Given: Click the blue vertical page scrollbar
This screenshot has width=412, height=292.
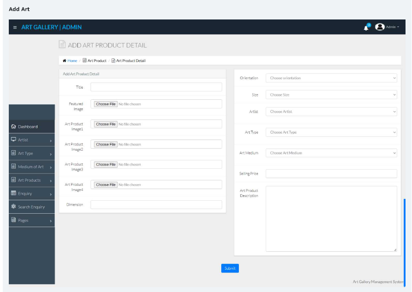Looking at the screenshot, I should [405, 242].
